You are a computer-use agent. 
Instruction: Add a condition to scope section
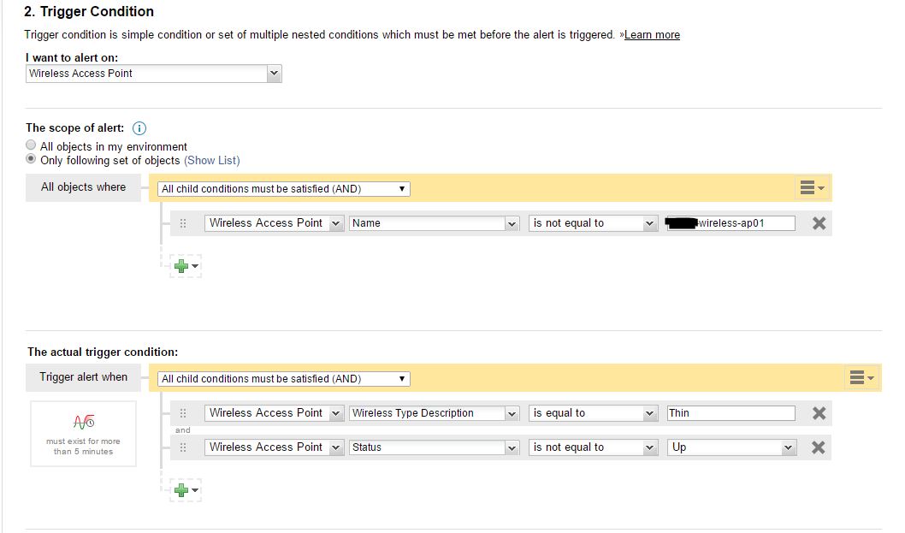(186, 266)
